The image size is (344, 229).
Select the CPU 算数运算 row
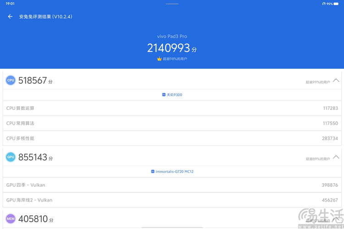tap(172, 108)
